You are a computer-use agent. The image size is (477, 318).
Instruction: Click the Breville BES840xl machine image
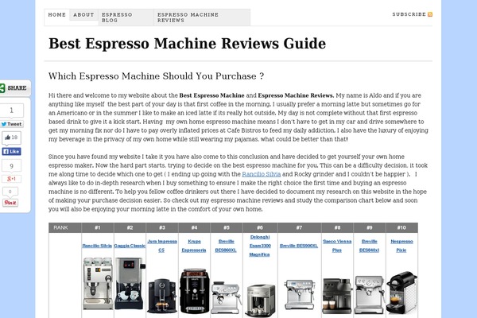tap(370, 295)
